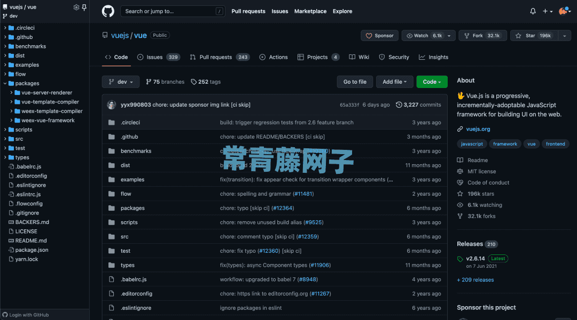Click the Code of conduct heart icon
This screenshot has height=320, width=577.
[x=460, y=182]
